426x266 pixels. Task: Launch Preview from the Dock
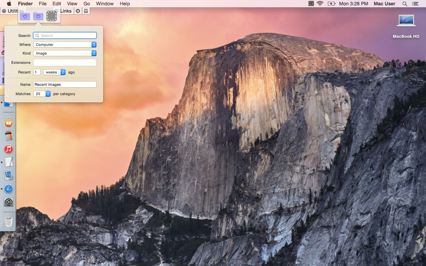pyautogui.click(x=9, y=175)
